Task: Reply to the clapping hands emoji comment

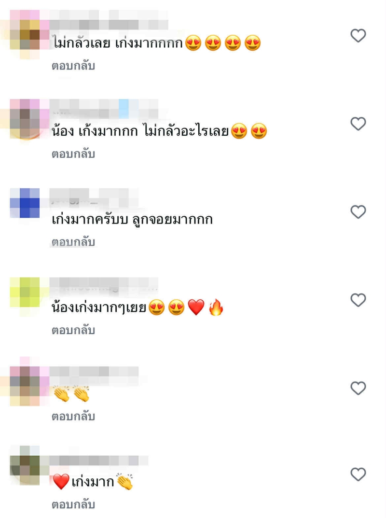Action: 73,416
